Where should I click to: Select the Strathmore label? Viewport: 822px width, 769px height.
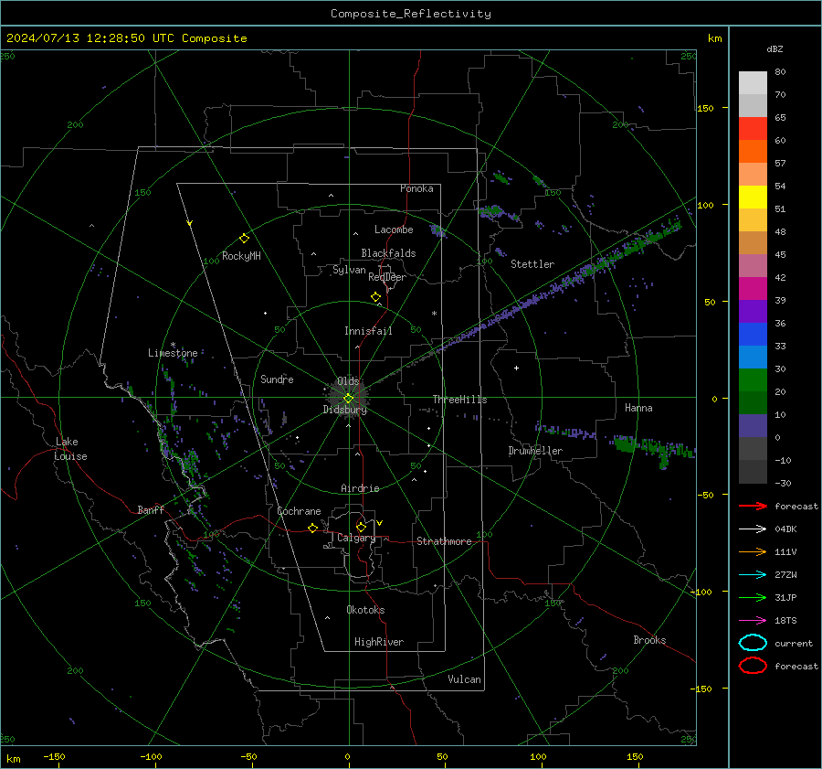coord(444,541)
